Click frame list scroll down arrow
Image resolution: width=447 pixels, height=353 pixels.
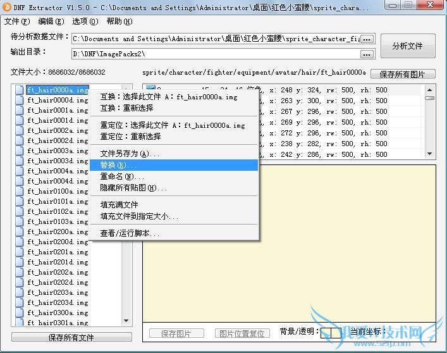pos(429,154)
